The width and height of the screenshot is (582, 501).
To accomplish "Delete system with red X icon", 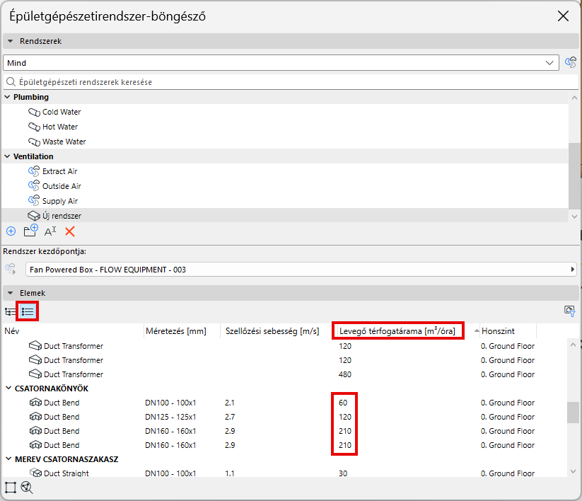I will coord(70,231).
